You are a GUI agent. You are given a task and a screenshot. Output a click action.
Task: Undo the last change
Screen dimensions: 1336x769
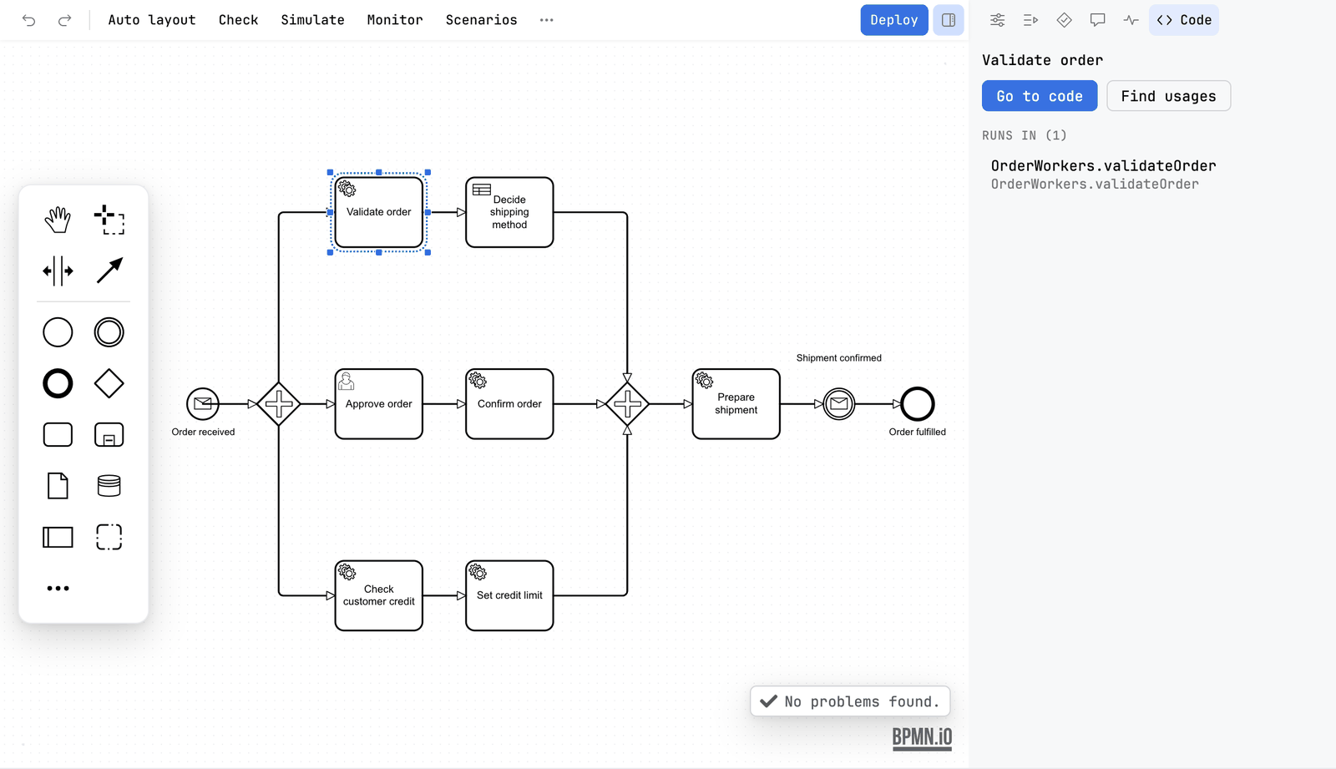pos(29,20)
